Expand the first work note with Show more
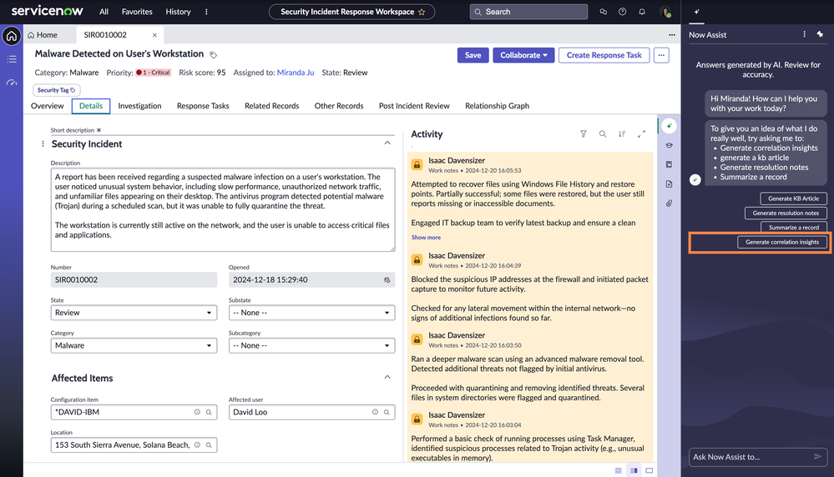This screenshot has height=477, width=834. point(426,238)
